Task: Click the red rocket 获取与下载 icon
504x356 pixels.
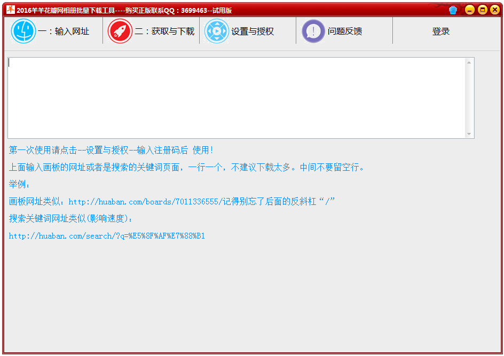Action: coord(120,31)
